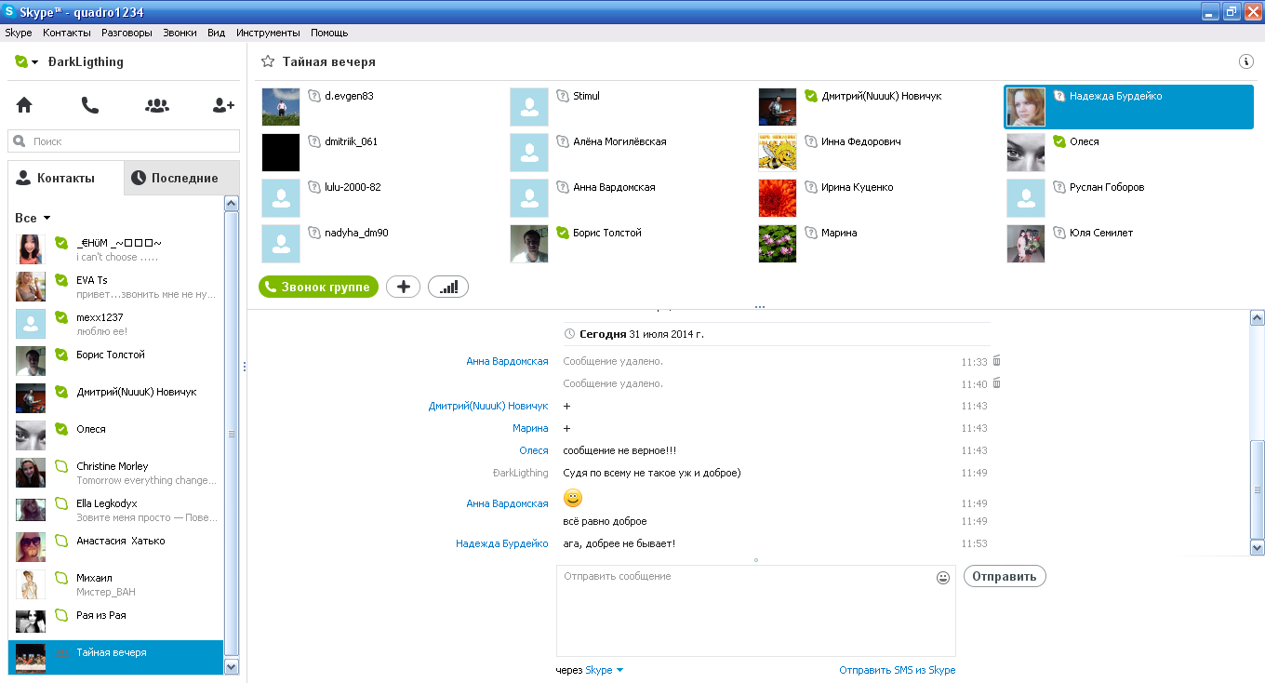Open the Инструменты menu

(x=268, y=33)
